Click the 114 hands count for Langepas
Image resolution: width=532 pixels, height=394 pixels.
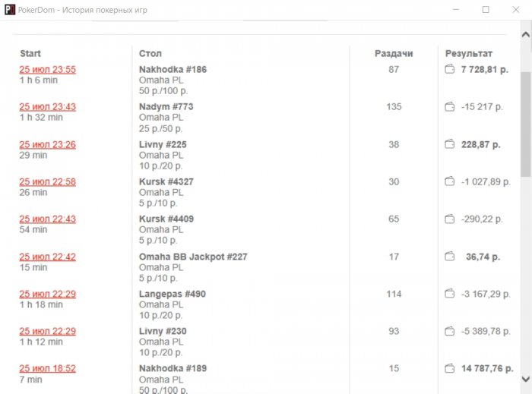click(394, 294)
